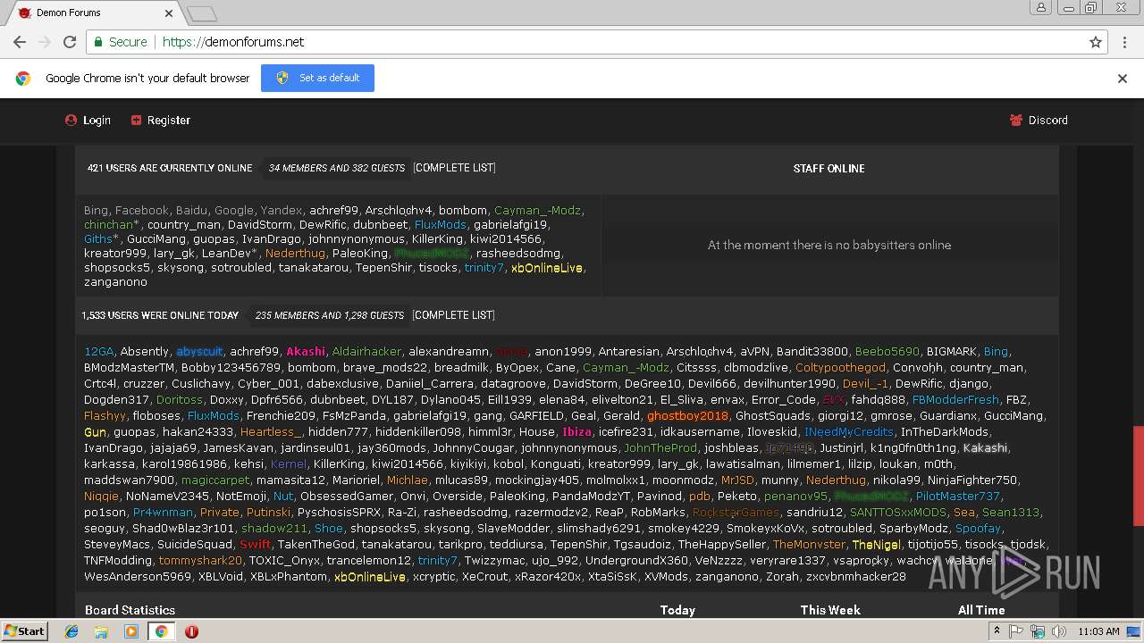Open profile of user xbOnlineLive in online list
1144x643 pixels.
click(547, 268)
